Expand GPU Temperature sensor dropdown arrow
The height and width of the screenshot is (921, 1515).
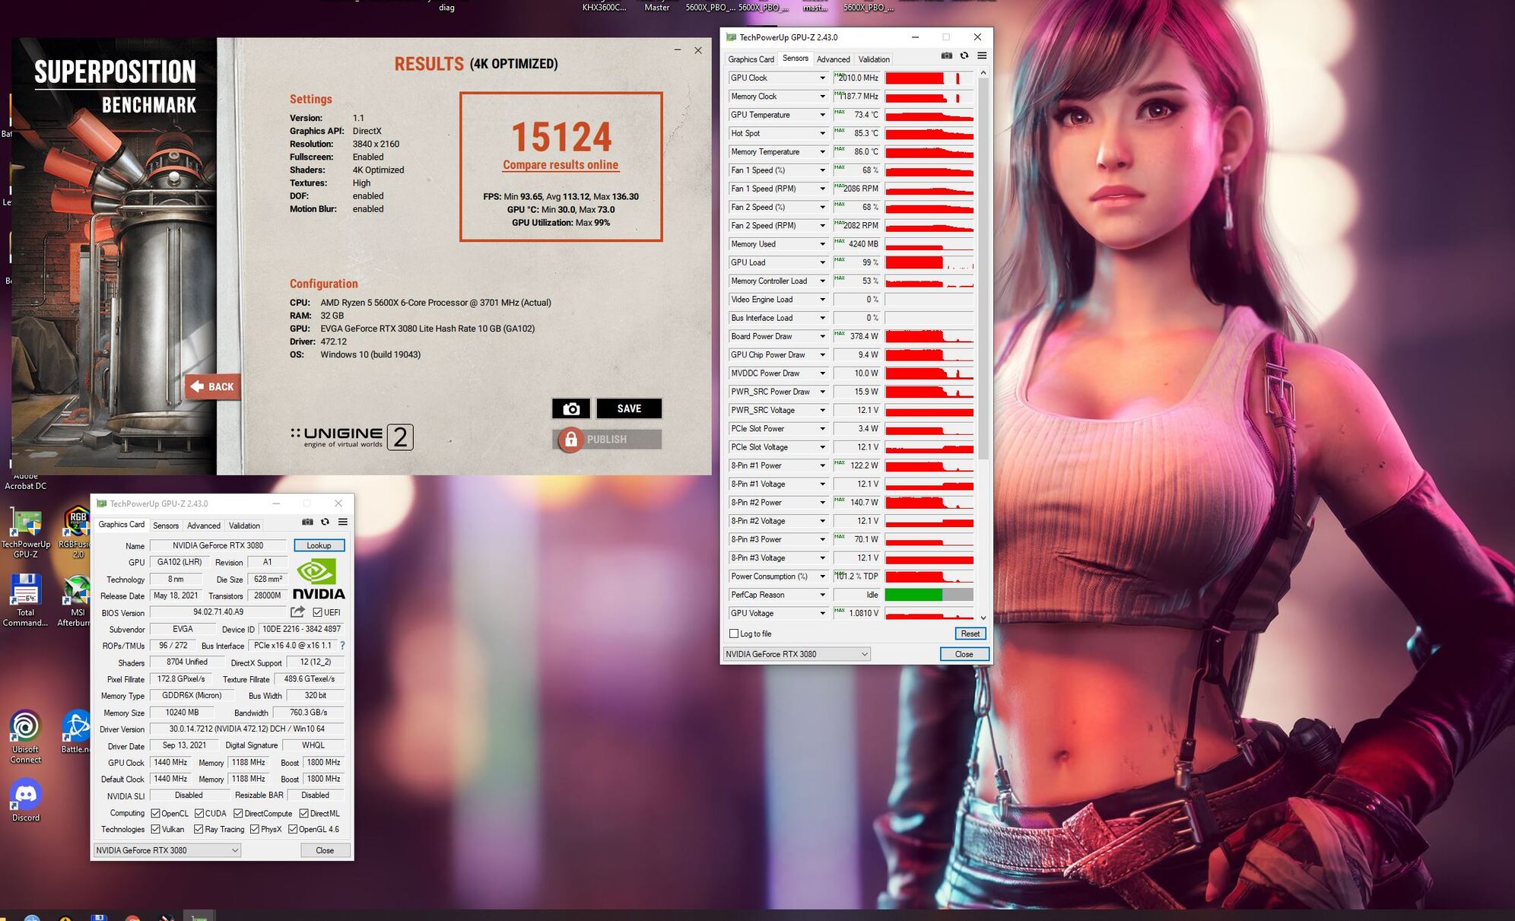point(822,115)
